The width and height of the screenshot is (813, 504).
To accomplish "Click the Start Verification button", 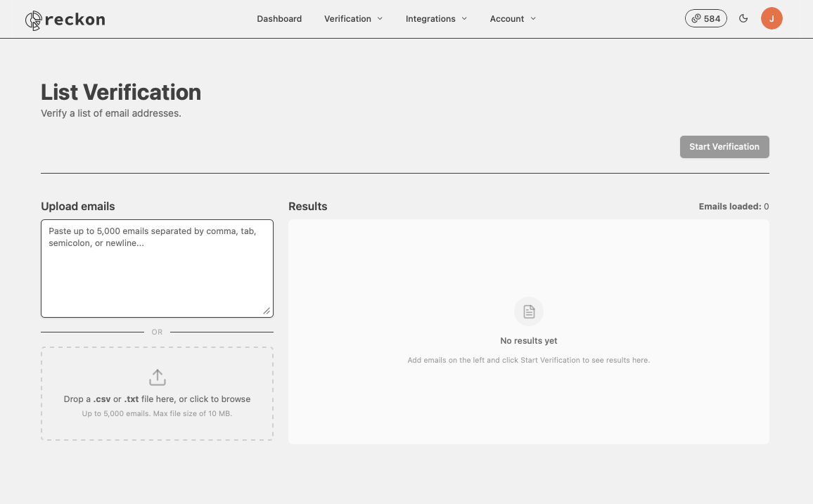I will click(x=724, y=147).
